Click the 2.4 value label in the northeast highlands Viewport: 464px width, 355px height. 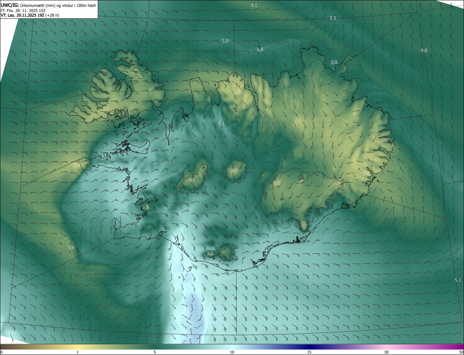click(x=298, y=120)
